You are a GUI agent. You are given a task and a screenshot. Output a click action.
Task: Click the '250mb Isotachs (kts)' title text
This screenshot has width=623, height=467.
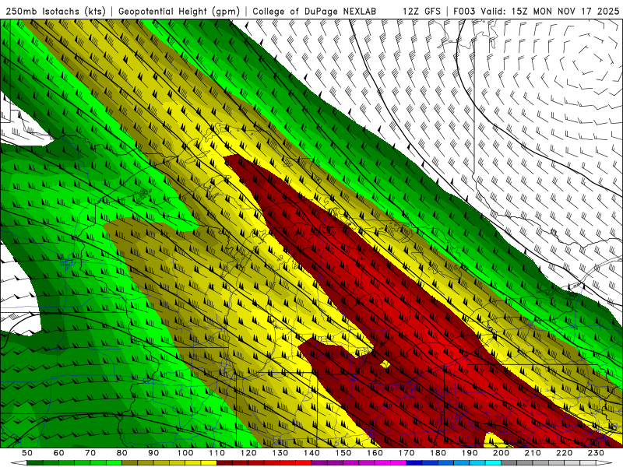coord(55,11)
